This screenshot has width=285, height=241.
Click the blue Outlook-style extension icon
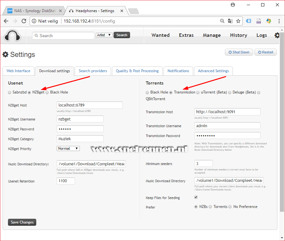(248, 21)
